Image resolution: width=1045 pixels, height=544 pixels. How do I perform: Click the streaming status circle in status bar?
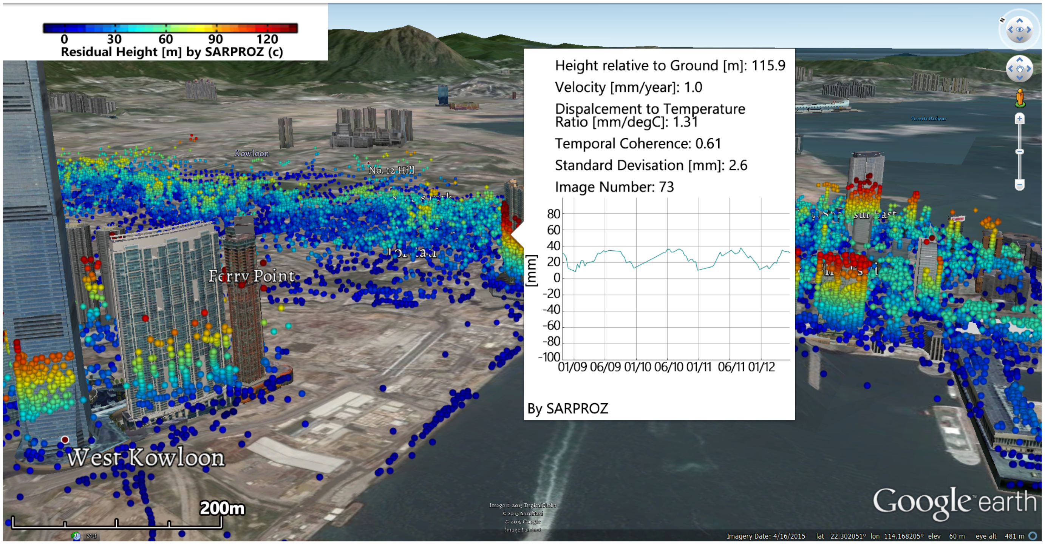click(x=1033, y=536)
